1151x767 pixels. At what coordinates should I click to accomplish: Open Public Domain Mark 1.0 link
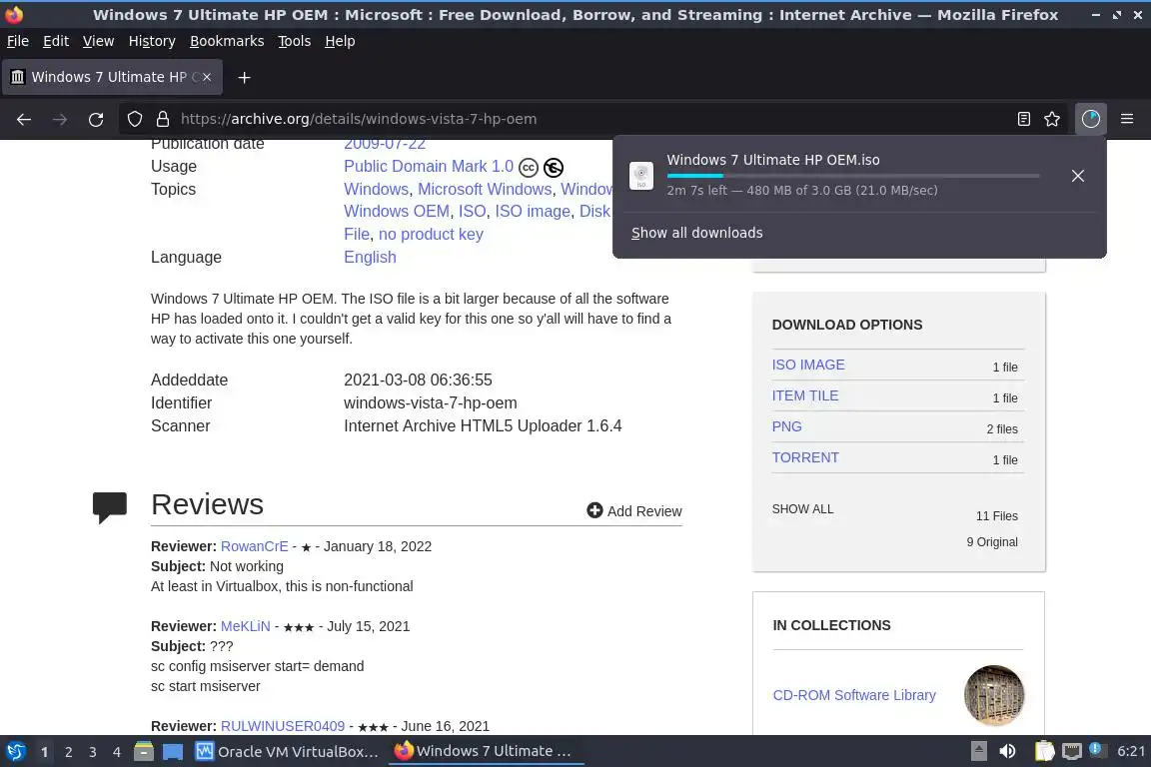(429, 167)
